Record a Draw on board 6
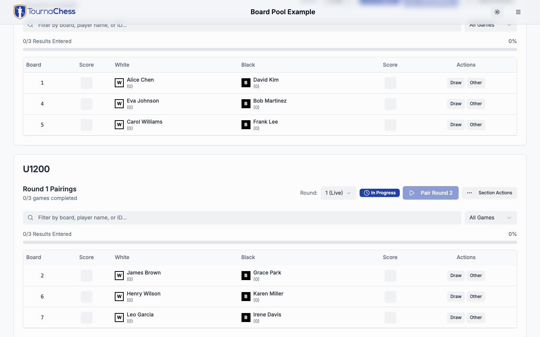The height and width of the screenshot is (337, 540). 456,297
